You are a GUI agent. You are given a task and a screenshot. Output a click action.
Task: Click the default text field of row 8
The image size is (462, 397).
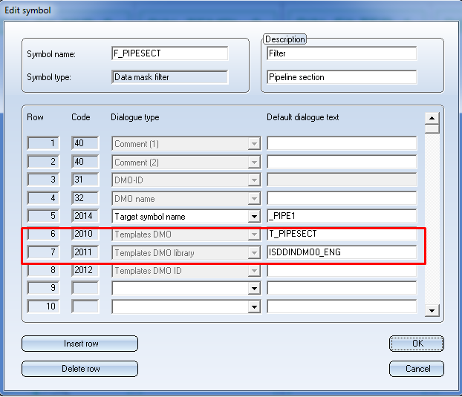click(342, 270)
